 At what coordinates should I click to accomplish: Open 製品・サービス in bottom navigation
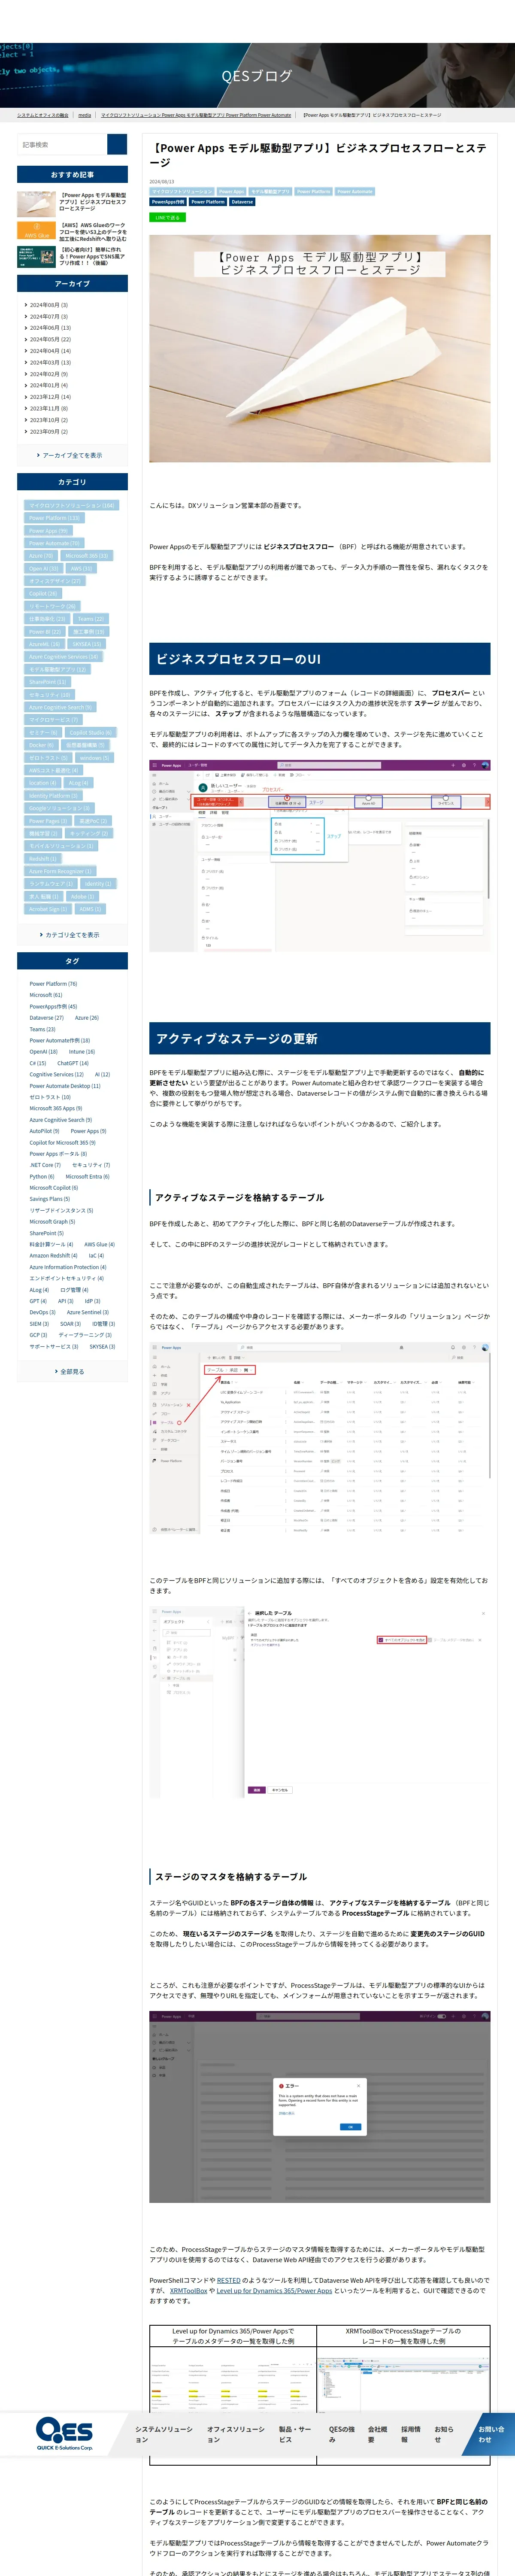[x=296, y=2434]
